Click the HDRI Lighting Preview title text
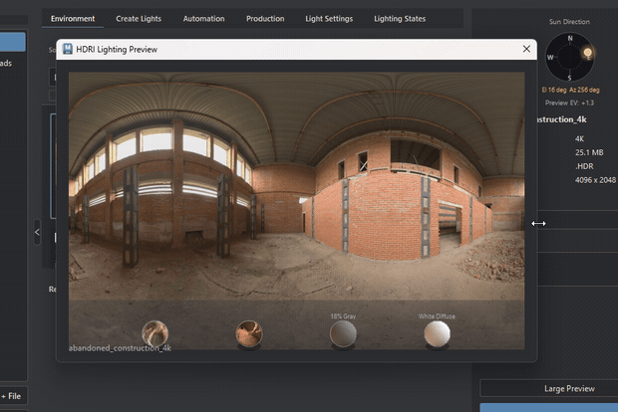This screenshot has height=412, width=618. [117, 49]
